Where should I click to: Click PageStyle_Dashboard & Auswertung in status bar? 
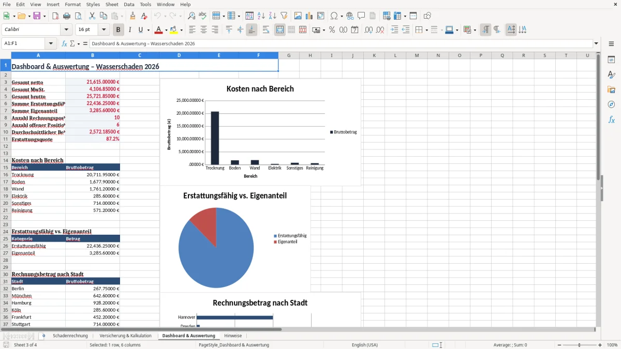point(234,345)
